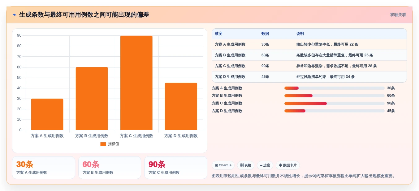Select the 进度 tag chip
Viewport: 419px width, 191px height.
[x=265, y=165]
